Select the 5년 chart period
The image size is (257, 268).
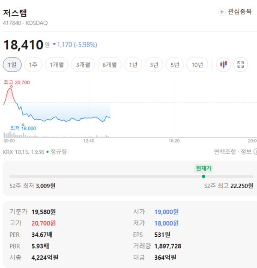175,65
